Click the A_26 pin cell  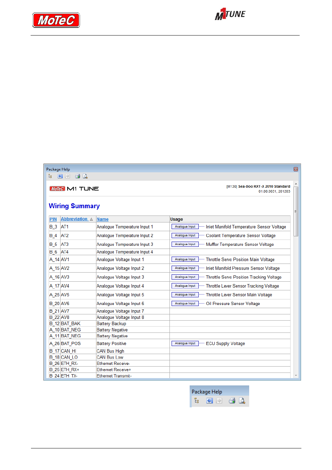[54, 344]
